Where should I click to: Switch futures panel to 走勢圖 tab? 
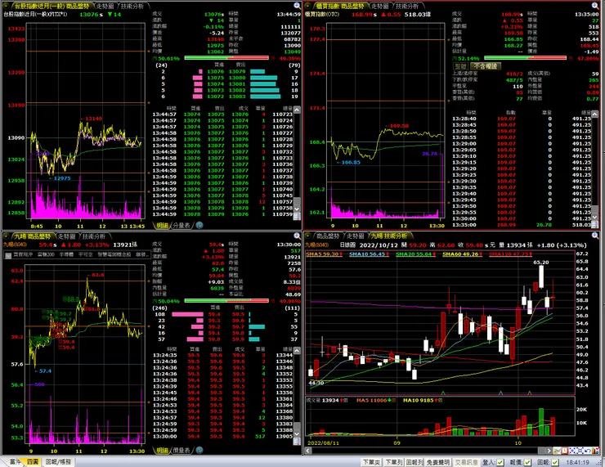click(105, 7)
